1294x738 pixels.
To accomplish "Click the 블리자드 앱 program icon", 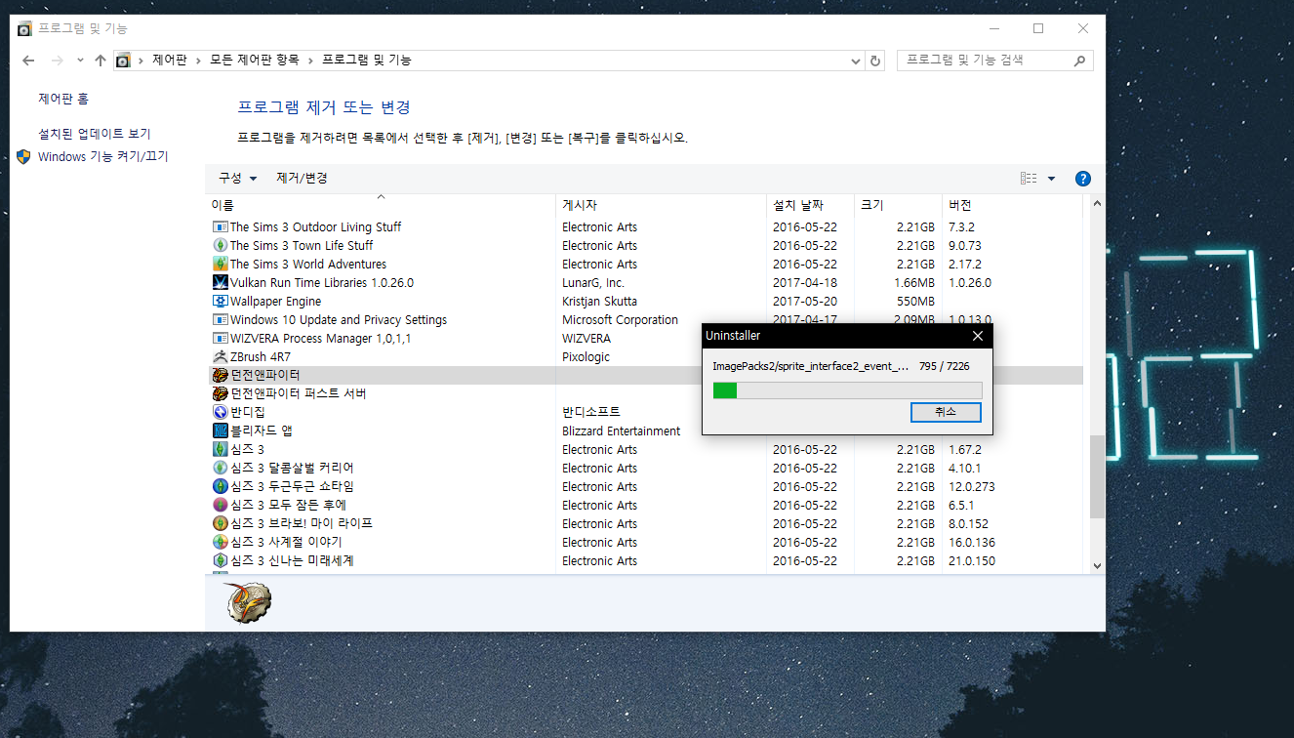I will [221, 431].
